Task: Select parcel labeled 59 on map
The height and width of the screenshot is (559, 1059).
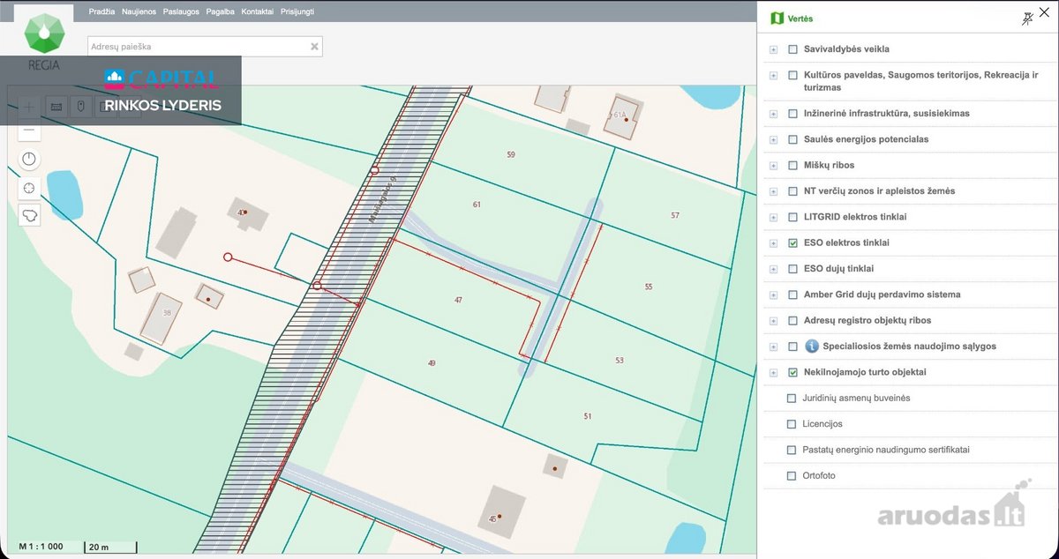Action: (511, 154)
